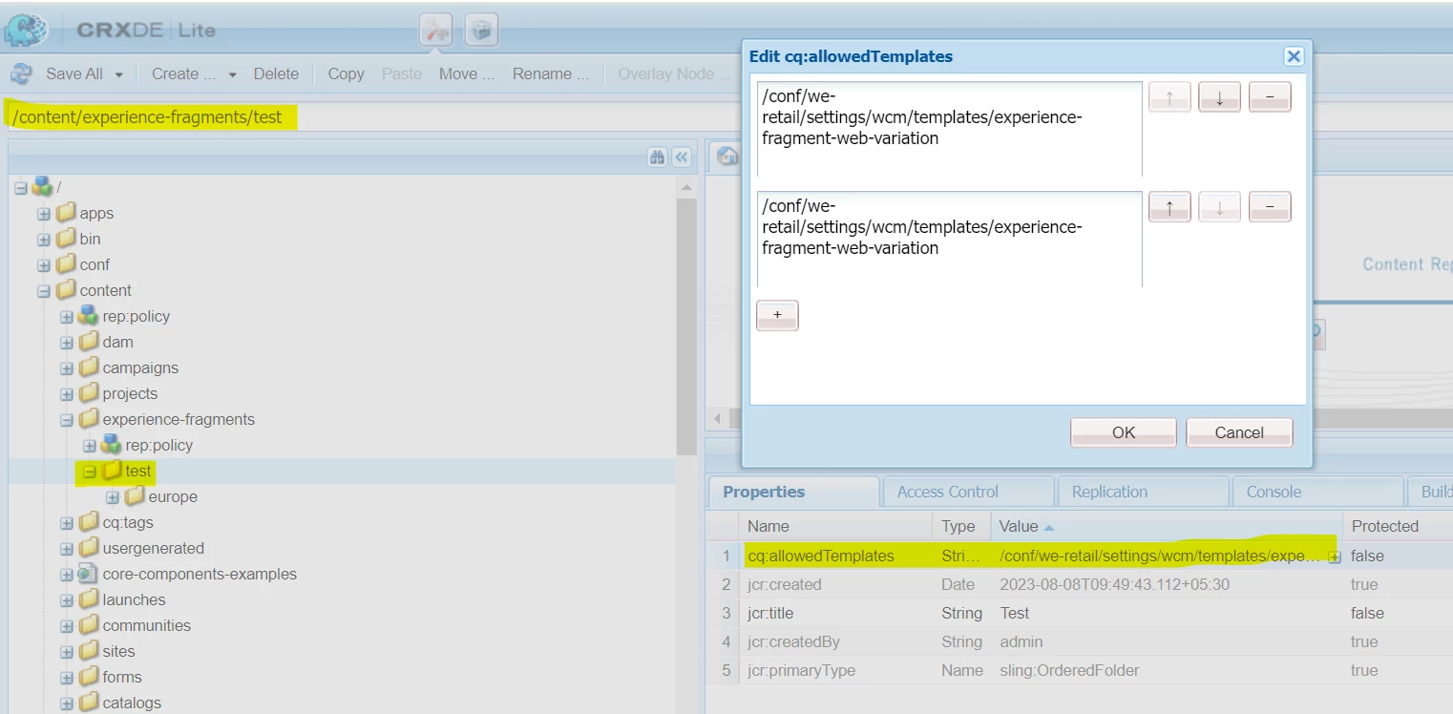Image resolution: width=1453 pixels, height=714 pixels.
Task: Switch to the Properties tab
Action: (793, 492)
